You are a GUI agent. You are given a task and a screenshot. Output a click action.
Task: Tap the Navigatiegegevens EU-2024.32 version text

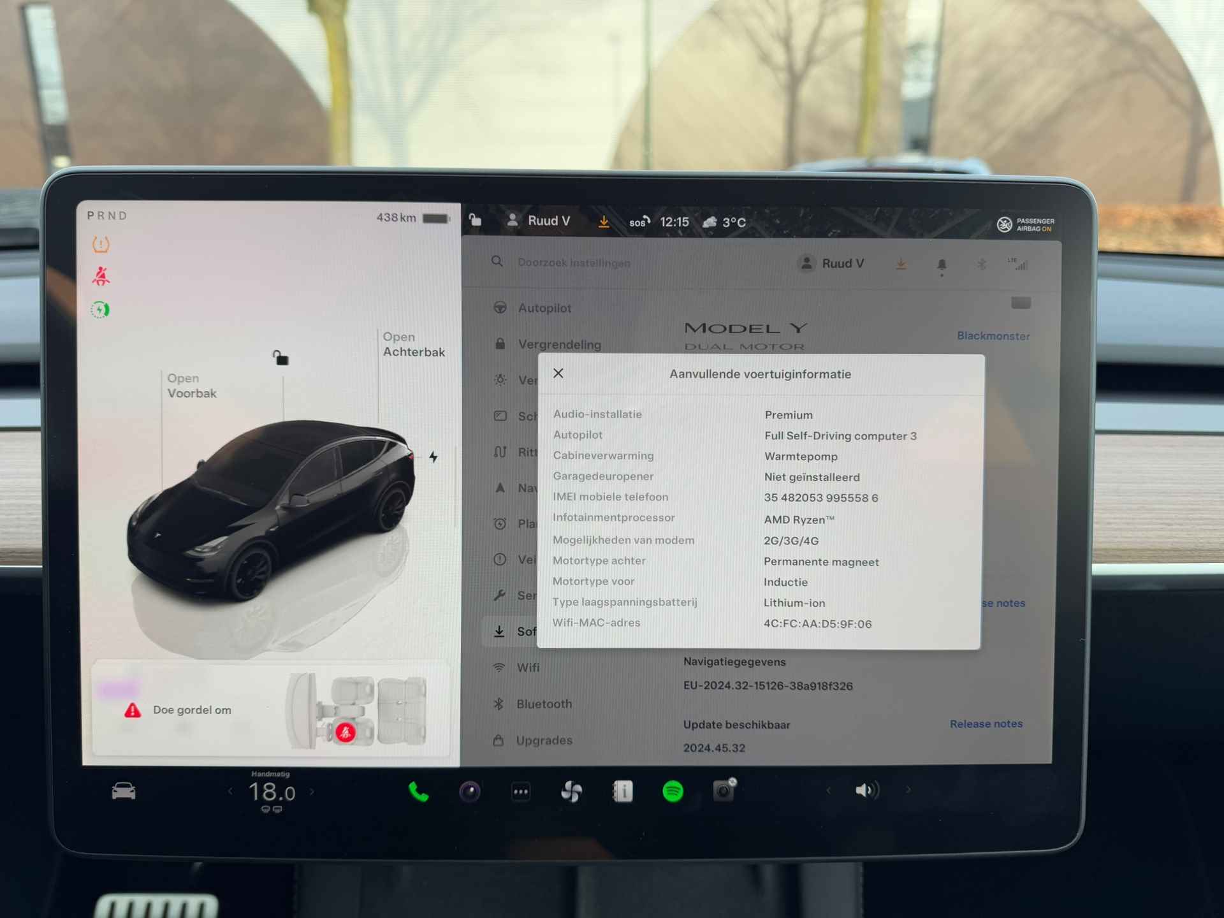tap(768, 686)
